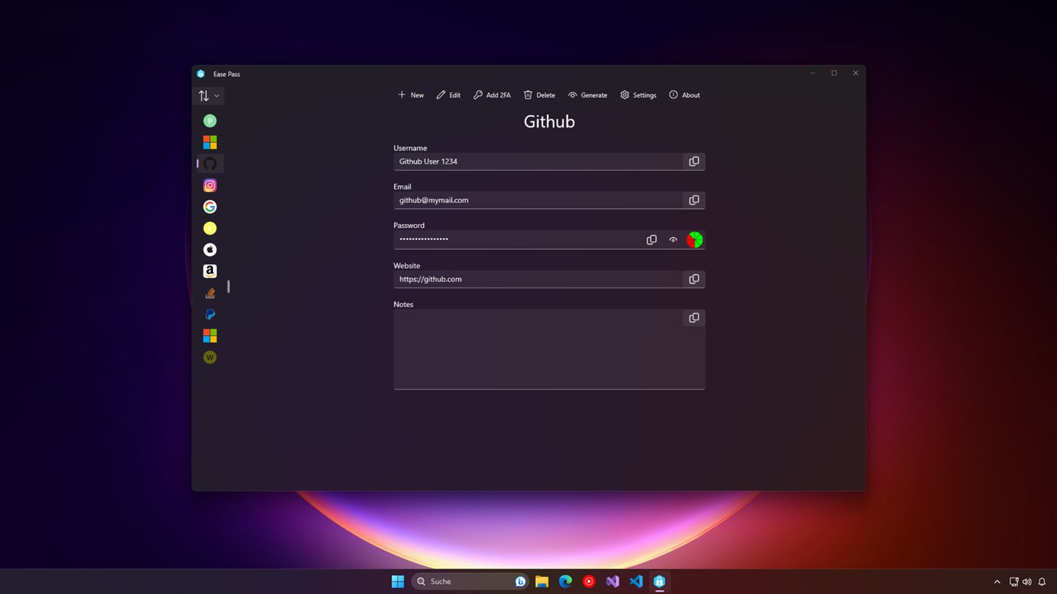Open the password Generate tool
1057x594 pixels.
(588, 95)
